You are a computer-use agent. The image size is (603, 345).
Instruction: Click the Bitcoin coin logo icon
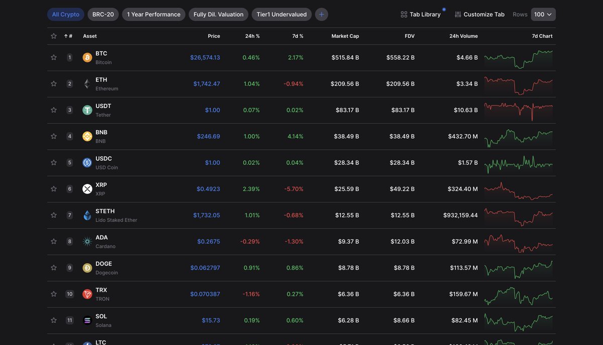click(x=87, y=57)
